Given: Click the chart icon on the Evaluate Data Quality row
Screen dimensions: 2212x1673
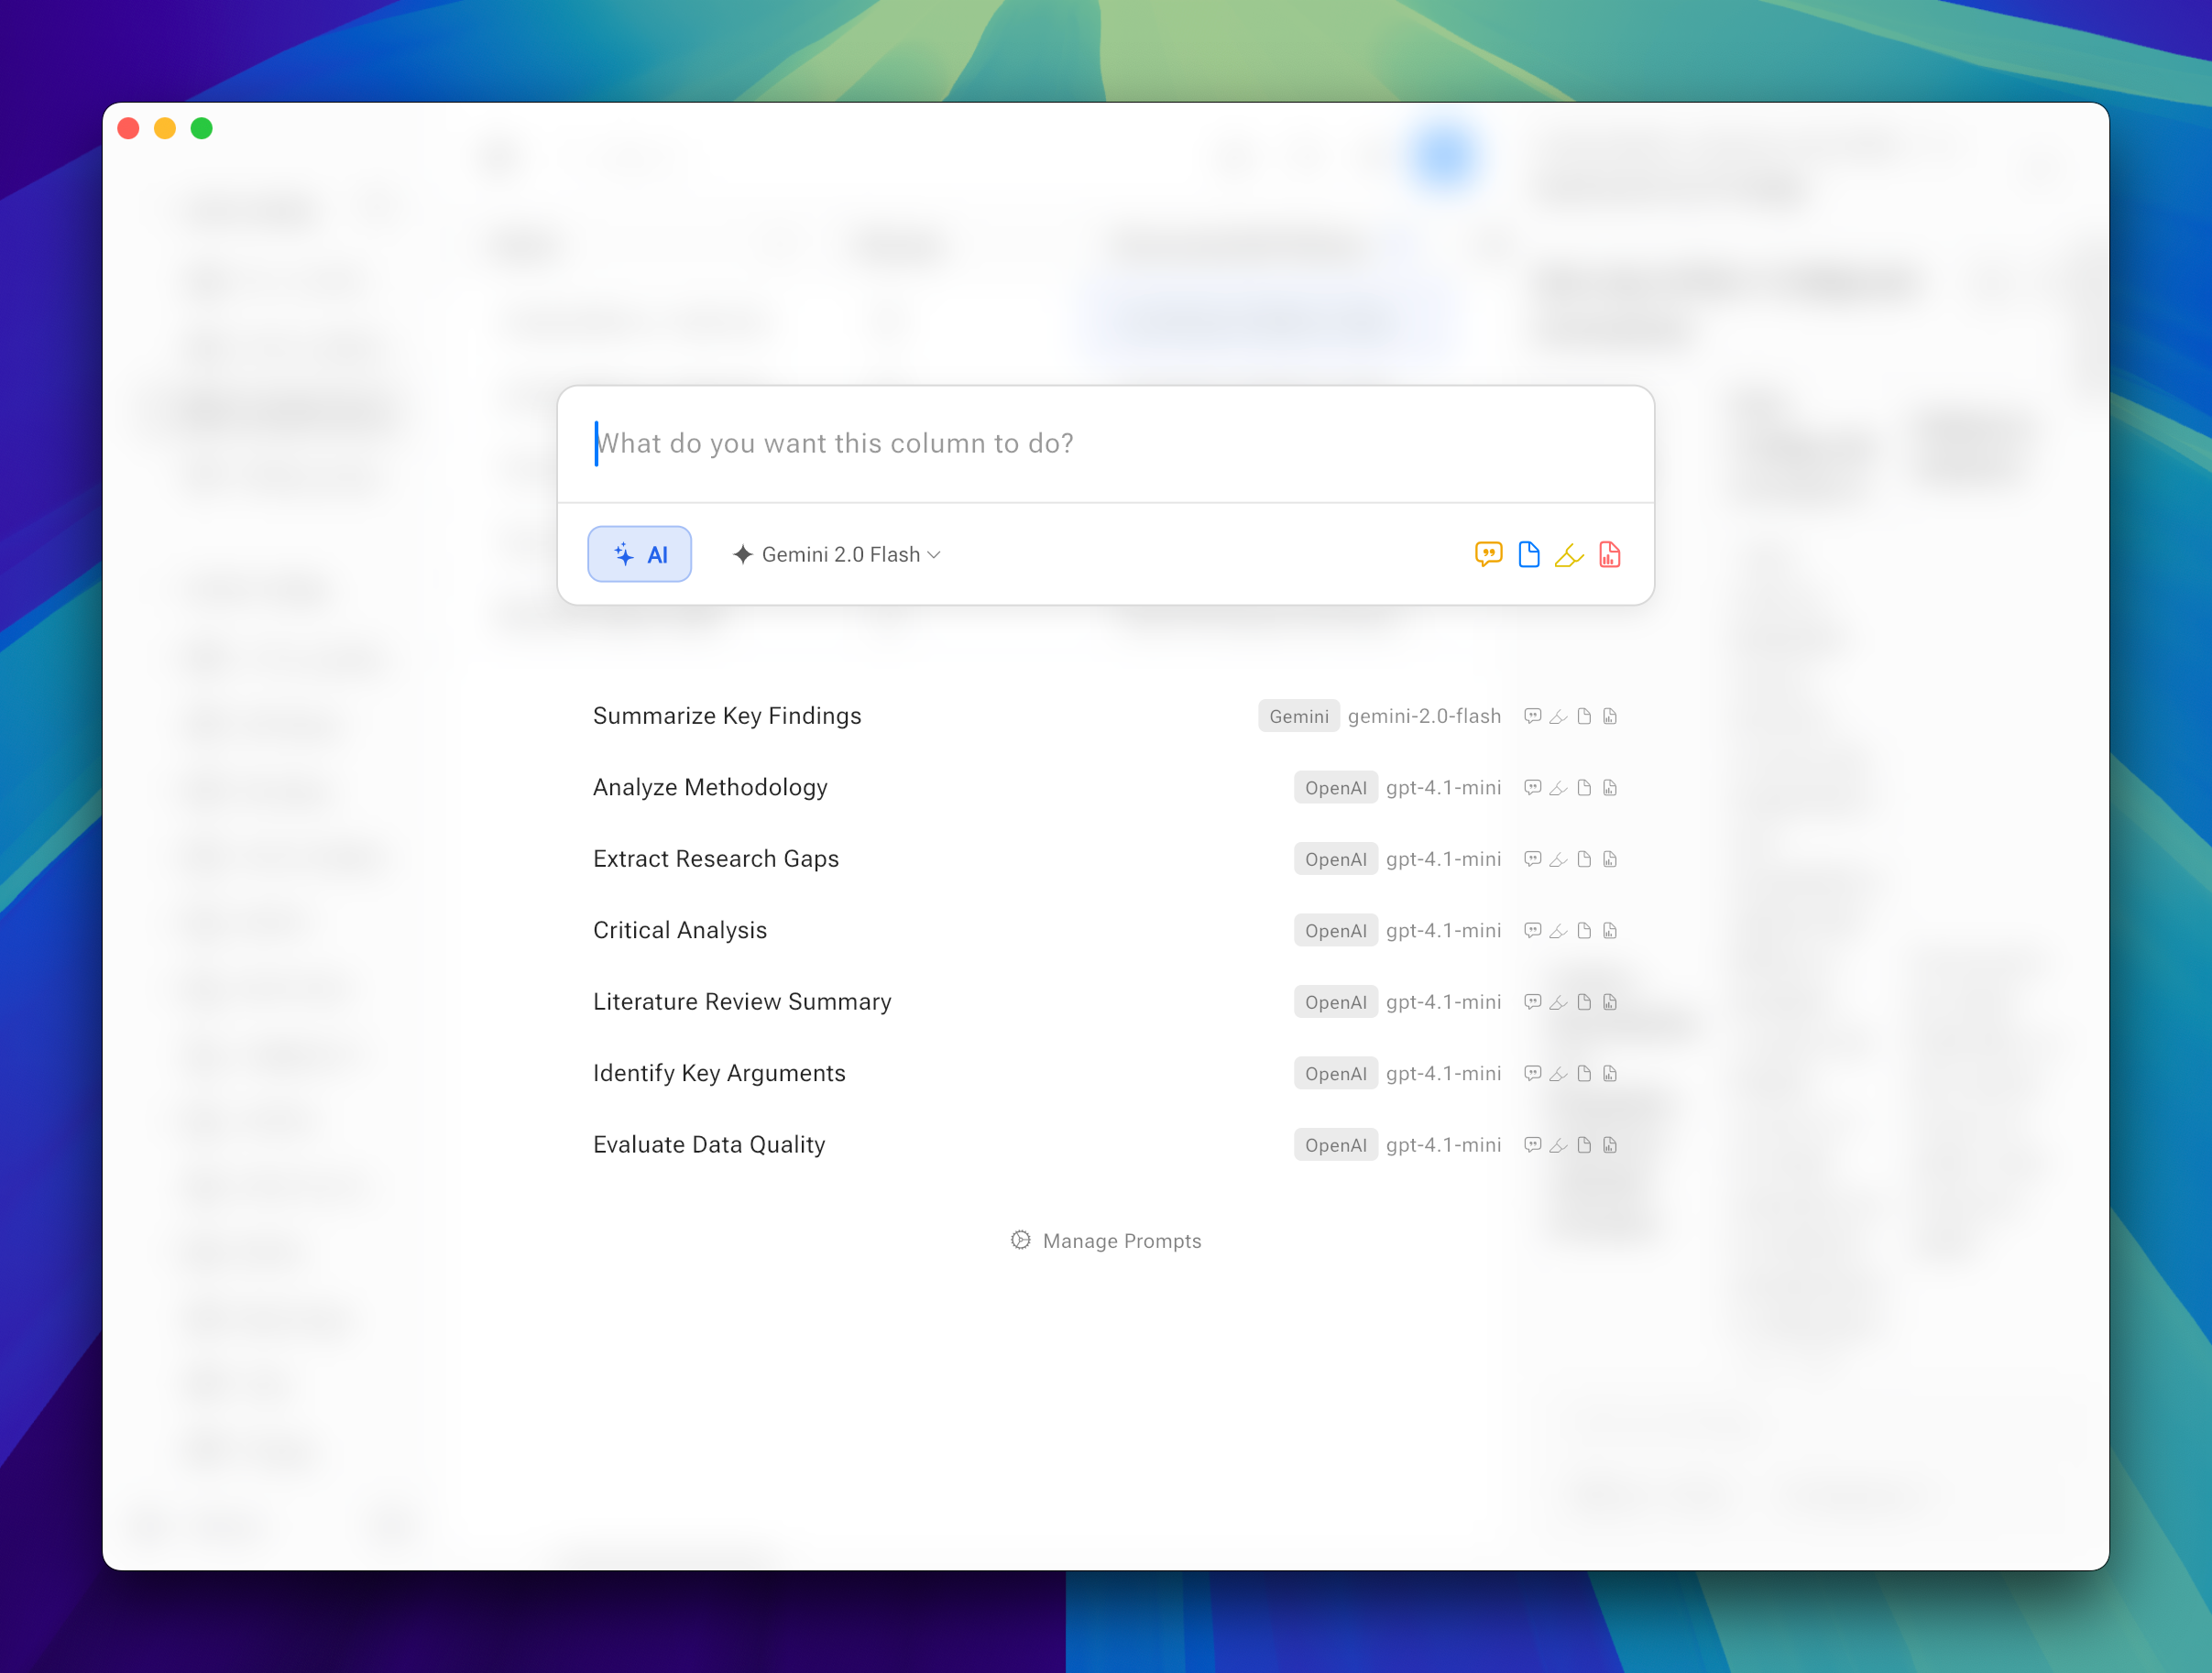Looking at the screenshot, I should click(x=1610, y=1144).
